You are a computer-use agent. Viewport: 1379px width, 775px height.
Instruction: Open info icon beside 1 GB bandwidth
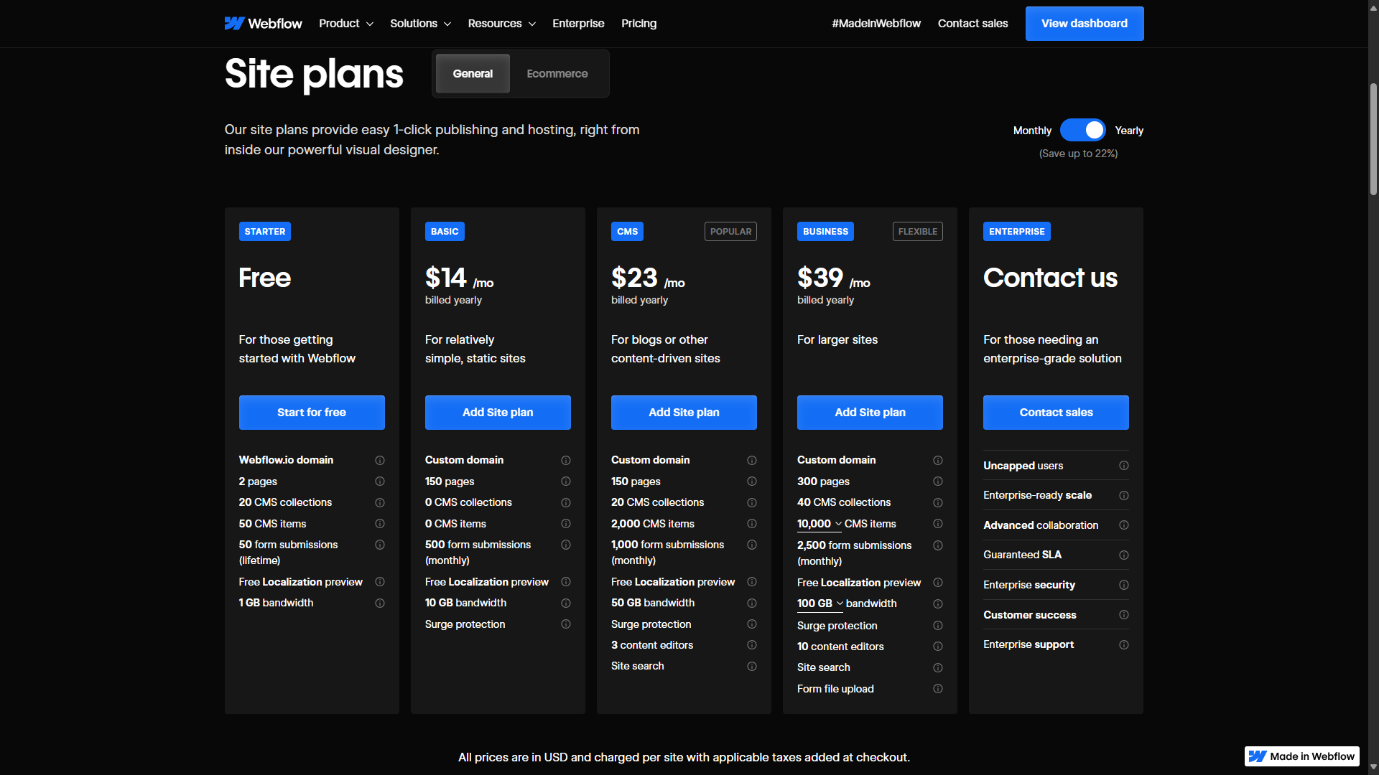(380, 603)
